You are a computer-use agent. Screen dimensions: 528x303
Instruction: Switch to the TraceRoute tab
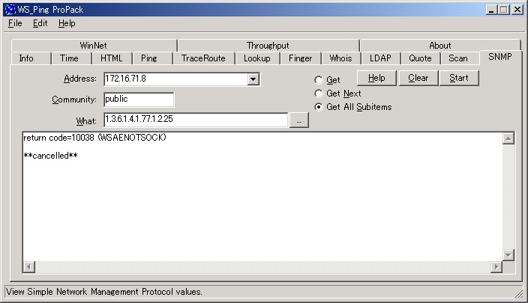pos(203,58)
